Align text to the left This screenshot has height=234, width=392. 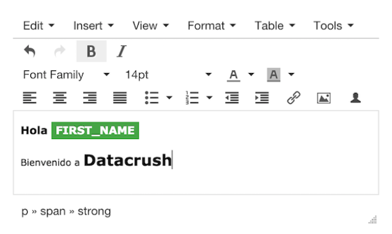(30, 97)
